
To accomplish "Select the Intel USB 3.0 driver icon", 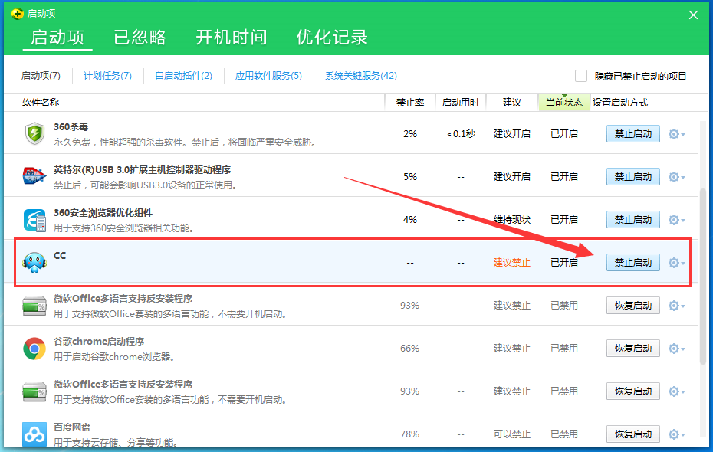I will tap(34, 176).
